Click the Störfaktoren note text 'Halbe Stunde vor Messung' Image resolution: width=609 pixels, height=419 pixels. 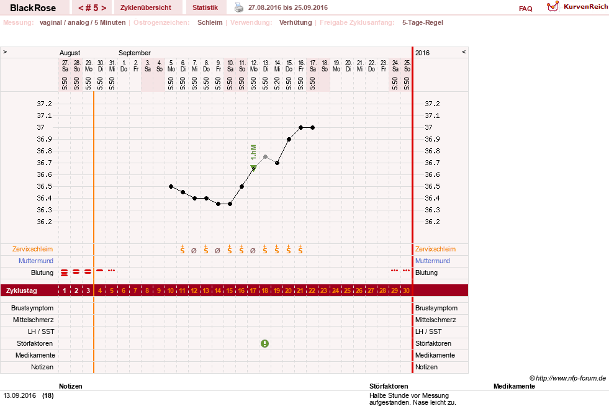[x=409, y=395]
